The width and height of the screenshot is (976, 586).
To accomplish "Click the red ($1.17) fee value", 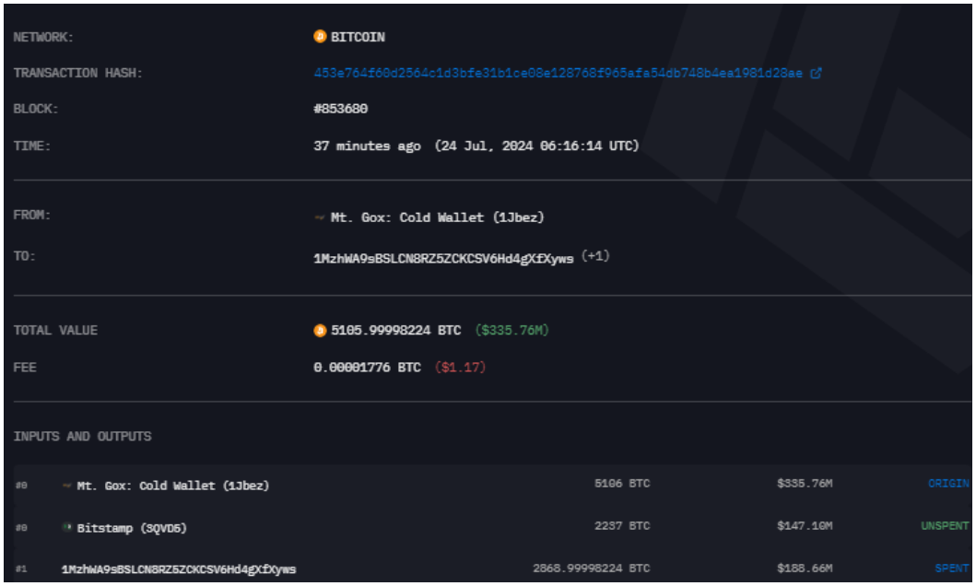I will [x=460, y=368].
